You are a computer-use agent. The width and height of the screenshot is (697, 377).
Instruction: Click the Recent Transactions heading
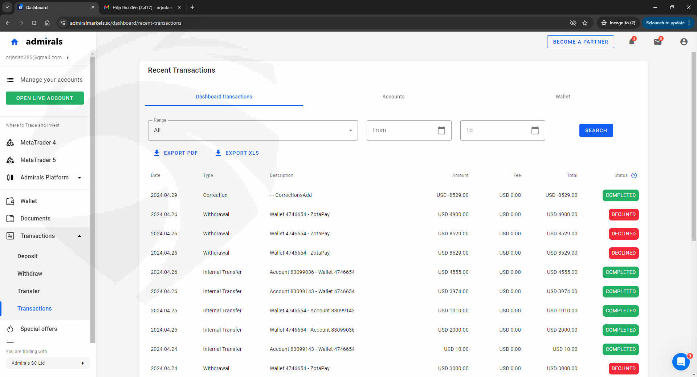point(182,70)
